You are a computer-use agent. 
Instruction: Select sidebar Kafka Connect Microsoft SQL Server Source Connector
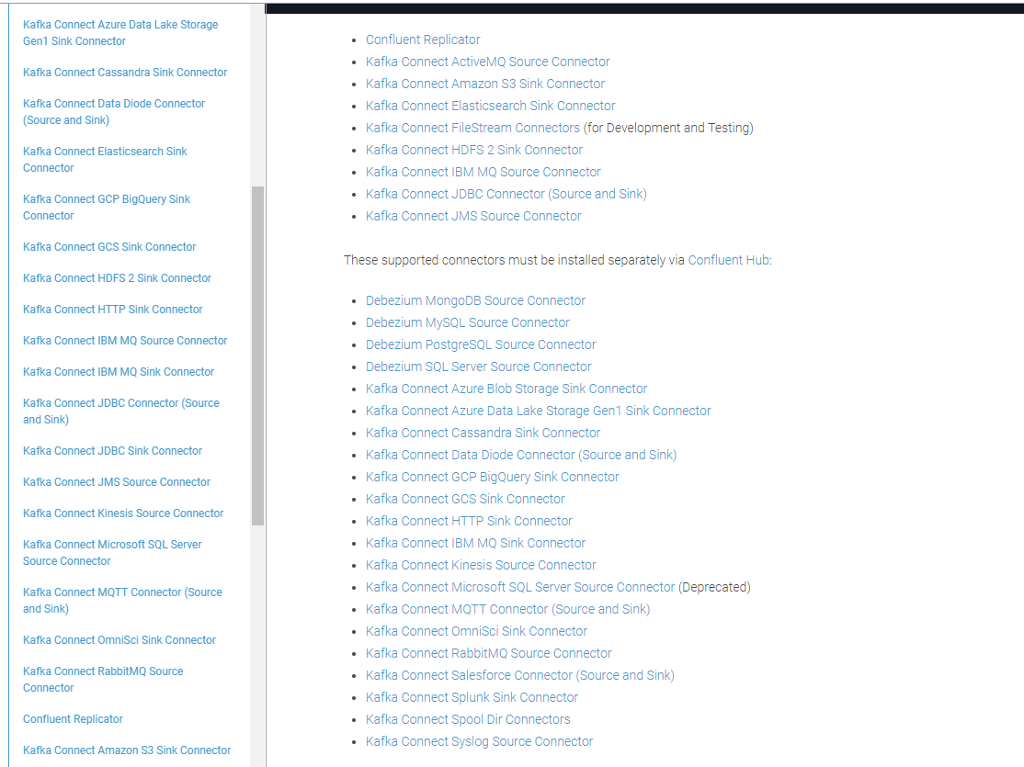click(112, 553)
